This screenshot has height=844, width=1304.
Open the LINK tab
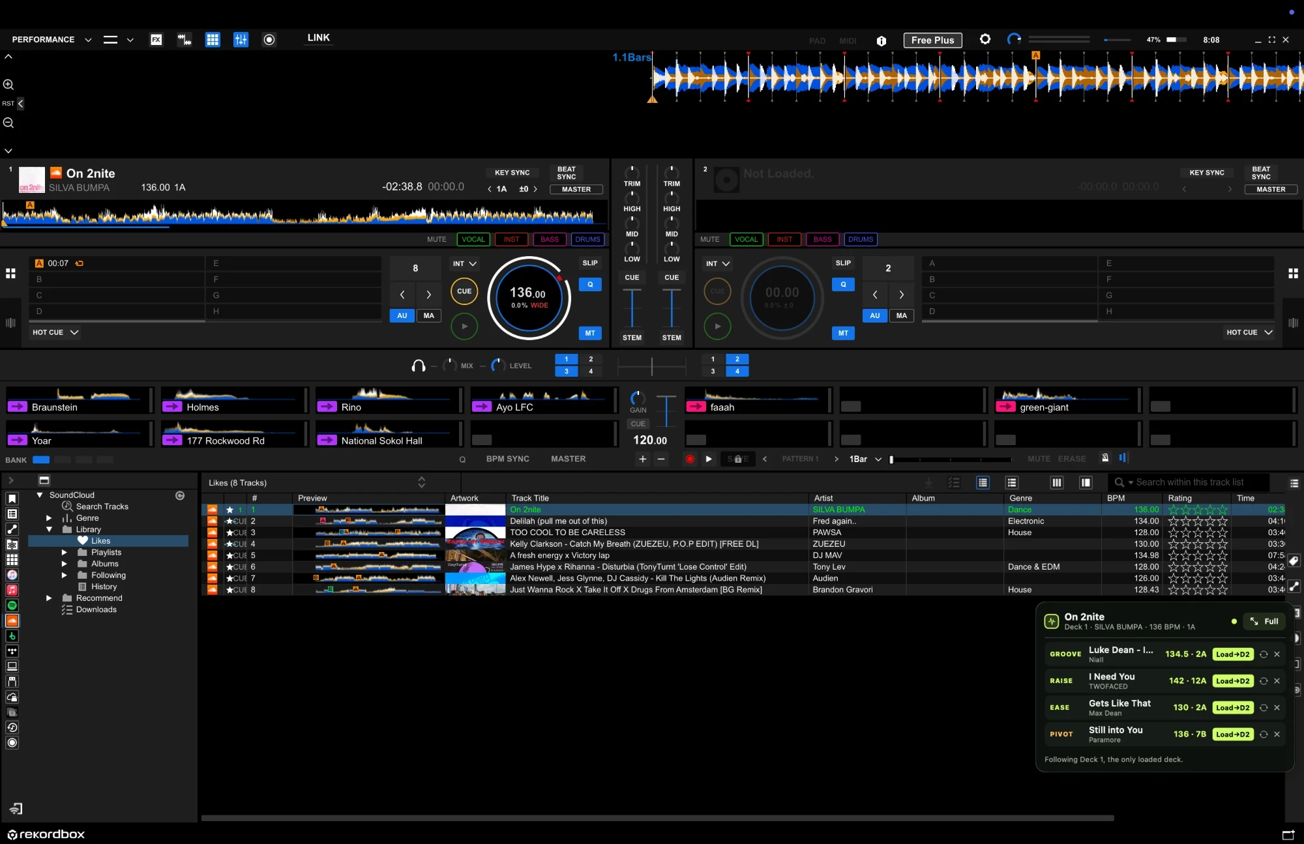[x=318, y=38]
